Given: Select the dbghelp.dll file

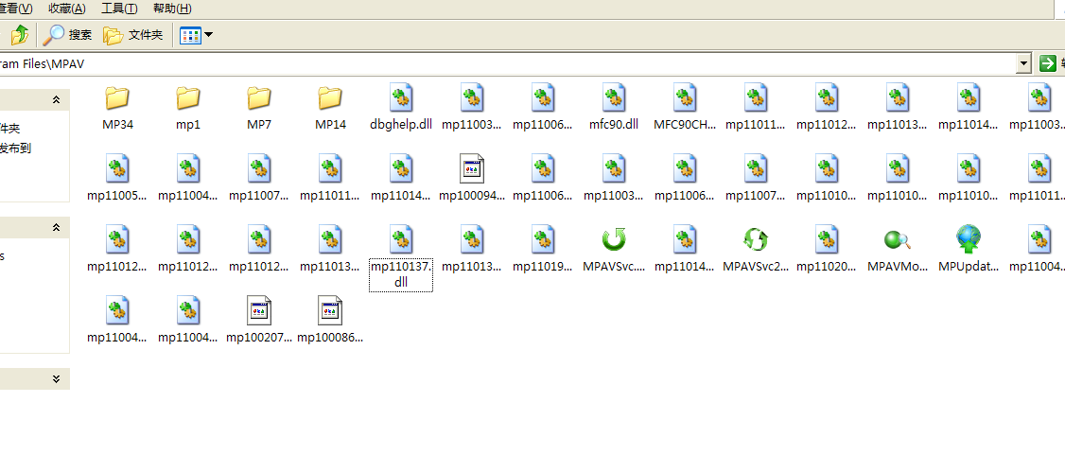Looking at the screenshot, I should [x=401, y=98].
